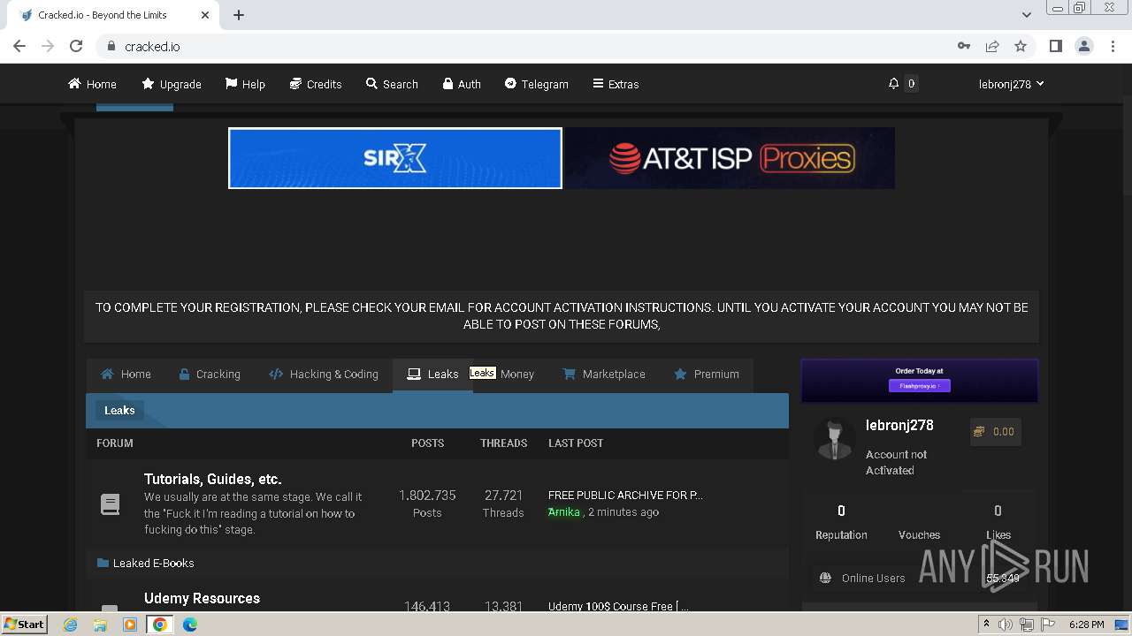Bookmark this page with the star icon
The width and height of the screenshot is (1132, 636).
[x=1021, y=46]
